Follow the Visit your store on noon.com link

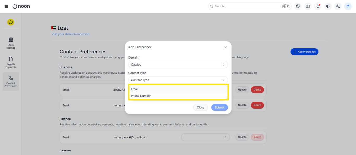[70, 34]
